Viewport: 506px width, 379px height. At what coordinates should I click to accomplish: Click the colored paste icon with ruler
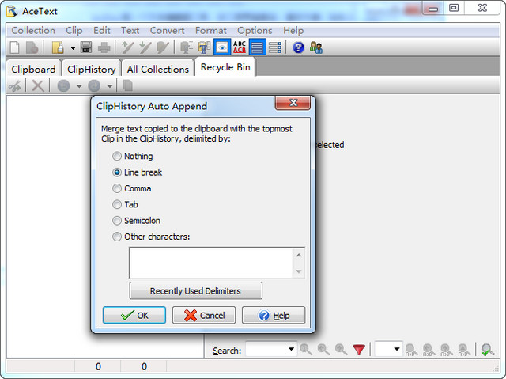[x=204, y=47]
